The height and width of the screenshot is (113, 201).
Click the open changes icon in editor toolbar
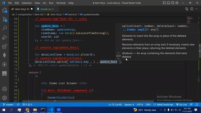(x=187, y=9)
